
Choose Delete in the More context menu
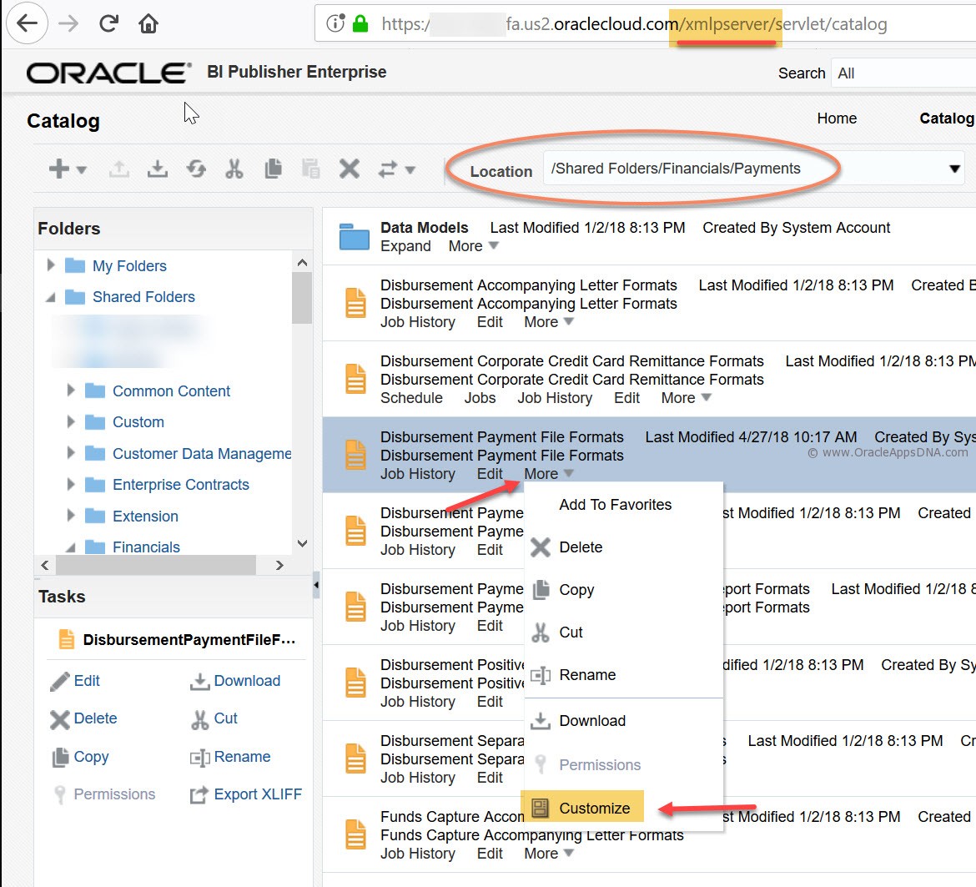[x=581, y=547]
